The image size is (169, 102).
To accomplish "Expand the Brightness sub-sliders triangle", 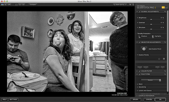I will coord(137,18).
